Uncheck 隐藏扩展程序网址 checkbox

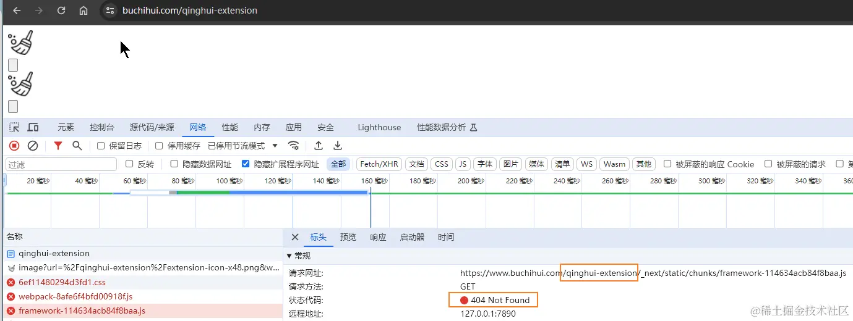[246, 164]
